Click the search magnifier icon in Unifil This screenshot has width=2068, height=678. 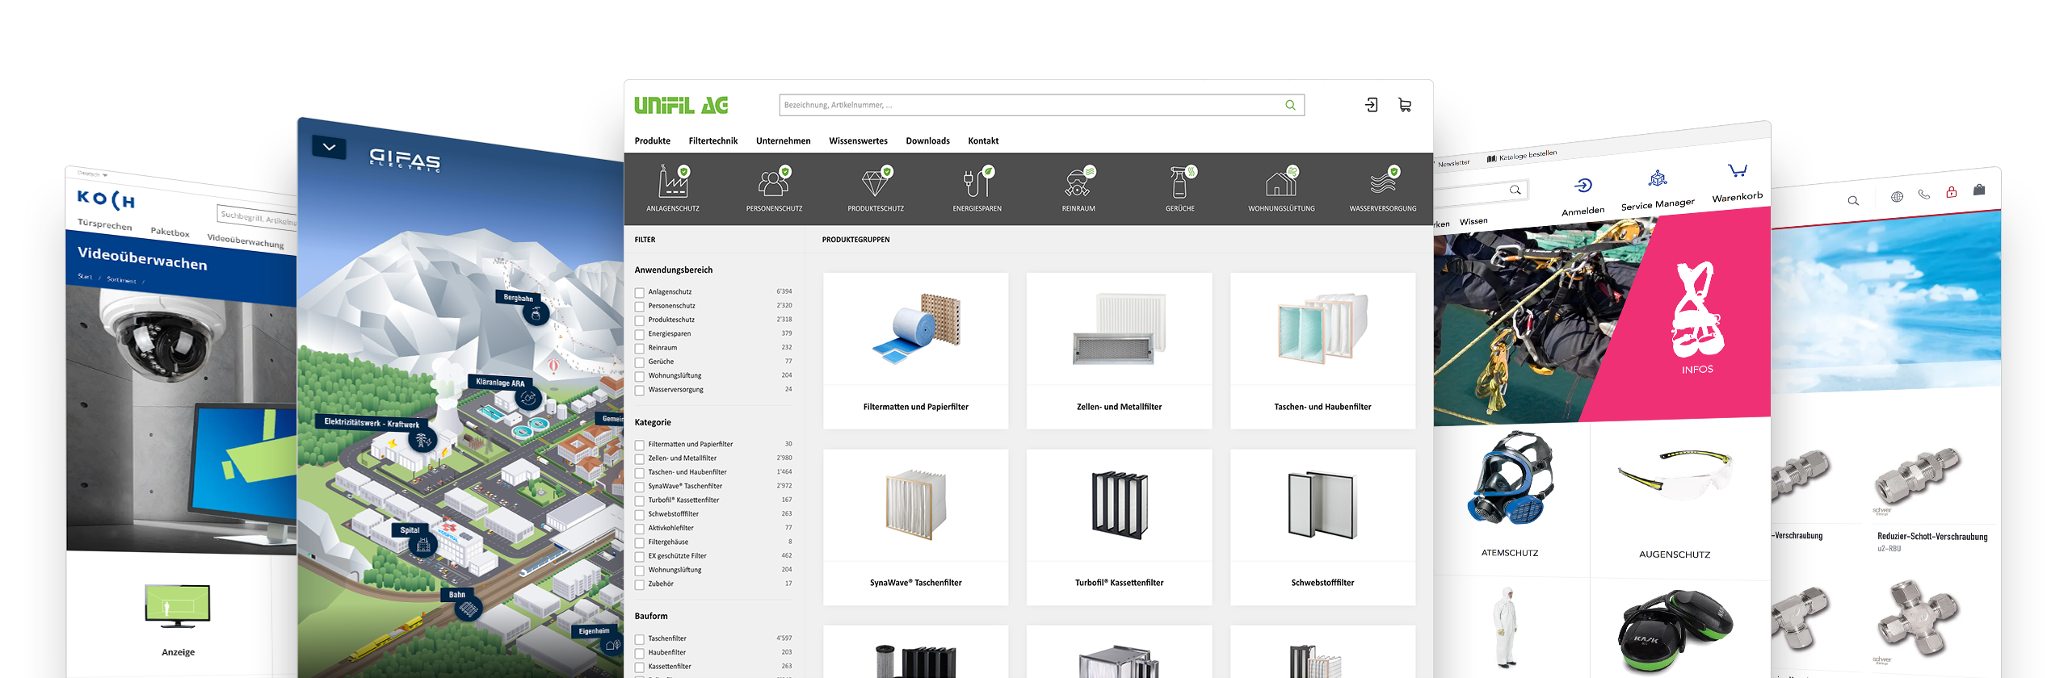pos(1290,105)
